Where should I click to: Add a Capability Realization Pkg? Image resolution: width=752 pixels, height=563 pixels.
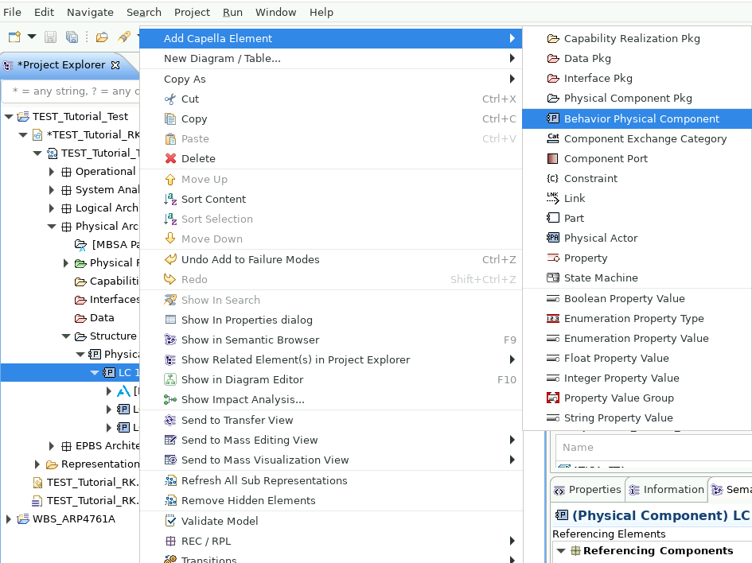point(637,38)
